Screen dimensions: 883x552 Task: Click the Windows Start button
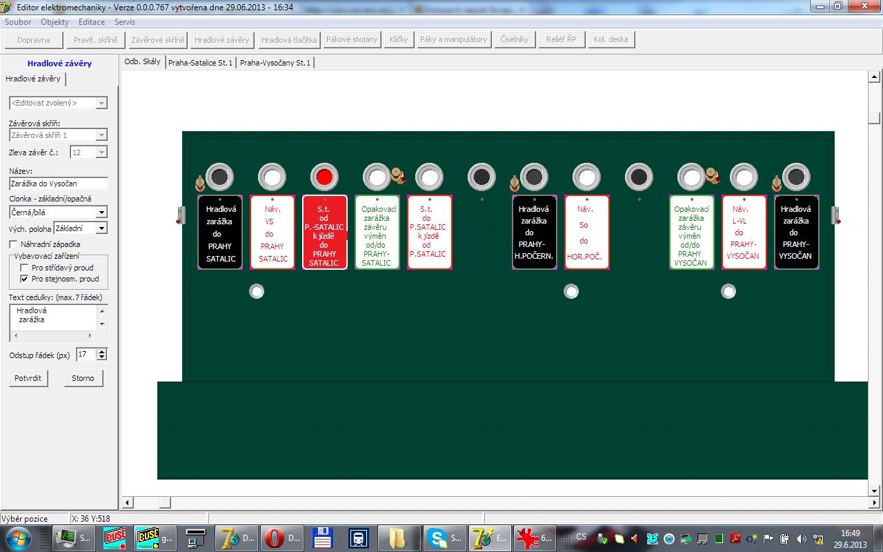[x=17, y=538]
